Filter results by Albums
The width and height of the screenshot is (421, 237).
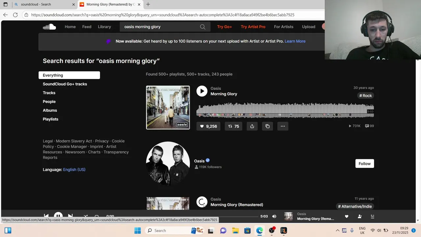click(50, 110)
